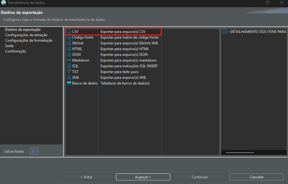Image resolution: width=288 pixels, height=184 pixels.
Task: Select the SQL export format icon
Action: (x=69, y=66)
